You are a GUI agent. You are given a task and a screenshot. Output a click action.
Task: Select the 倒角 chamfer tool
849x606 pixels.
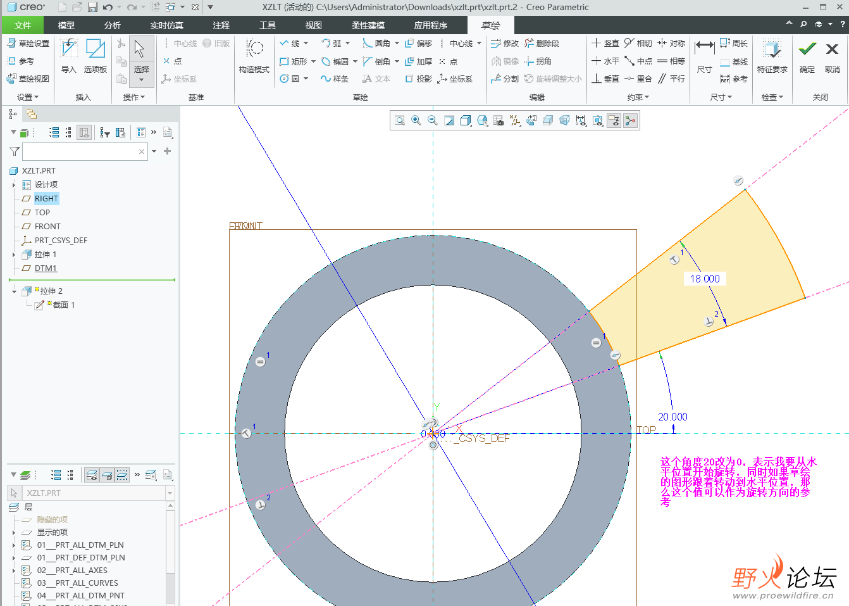tap(376, 61)
